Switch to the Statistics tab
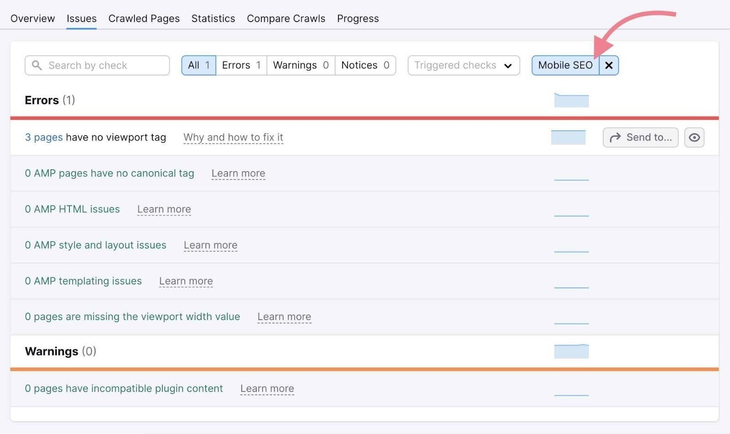The height and width of the screenshot is (434, 730). coord(213,18)
